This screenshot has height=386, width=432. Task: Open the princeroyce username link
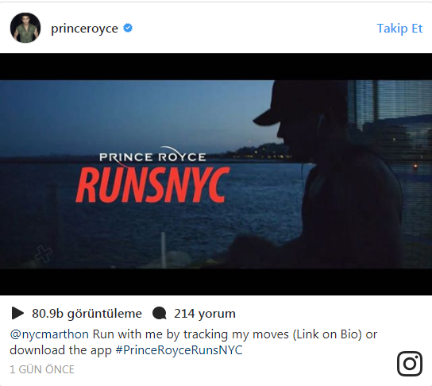[85, 29]
